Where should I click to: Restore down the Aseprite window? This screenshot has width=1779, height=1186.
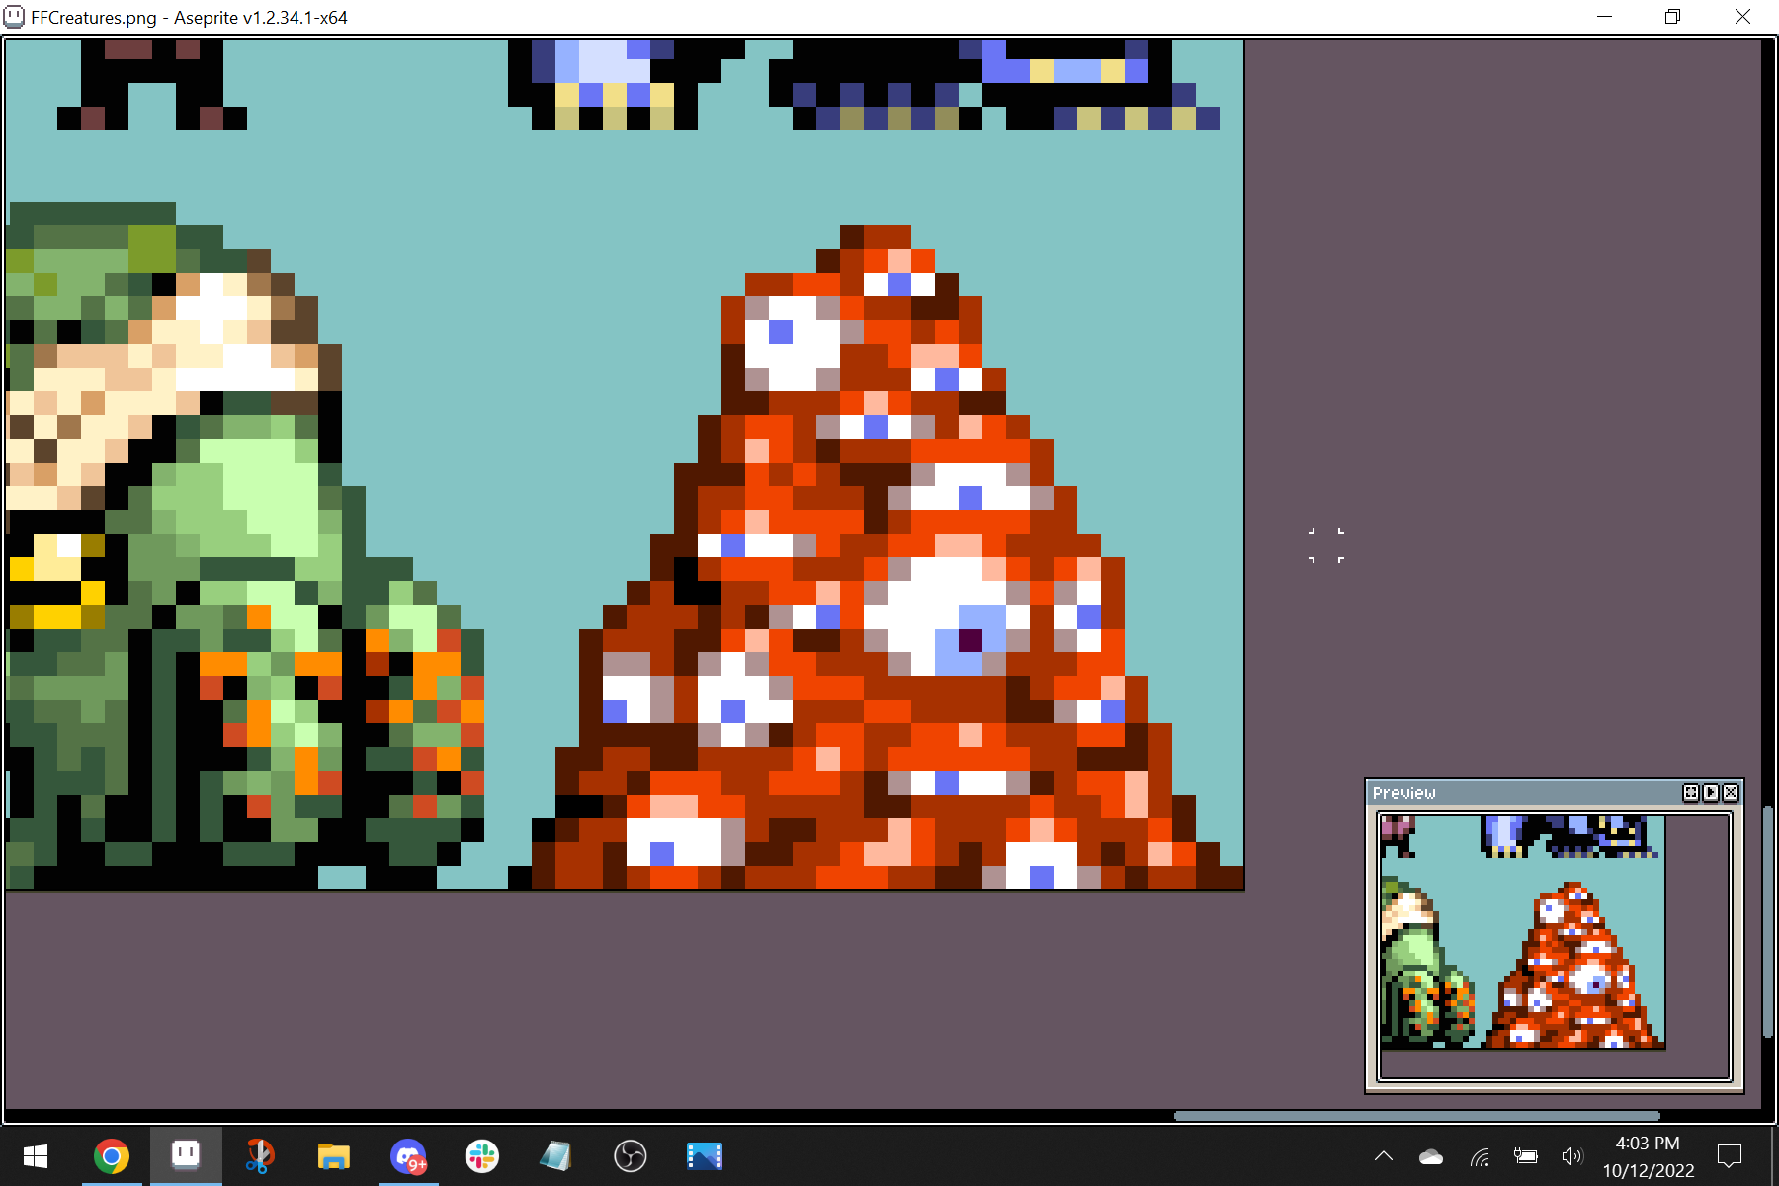coord(1672,17)
